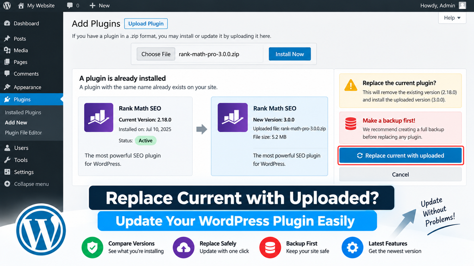The width and height of the screenshot is (474, 266).
Task: Click the WordPress logo in admin bar
Action: 6,6
